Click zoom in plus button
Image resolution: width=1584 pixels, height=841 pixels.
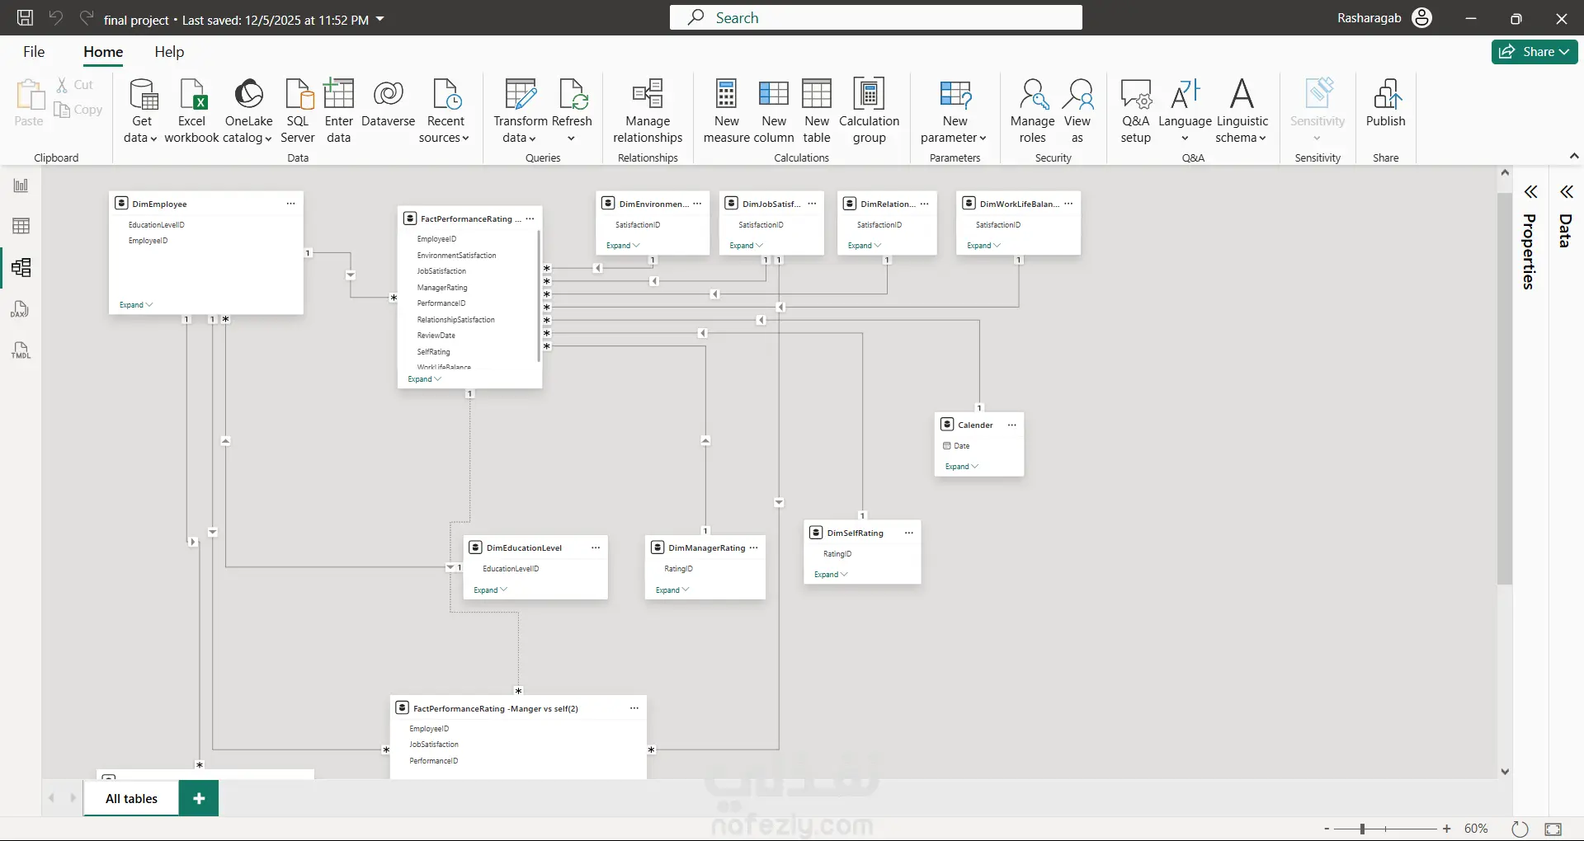(x=1446, y=829)
